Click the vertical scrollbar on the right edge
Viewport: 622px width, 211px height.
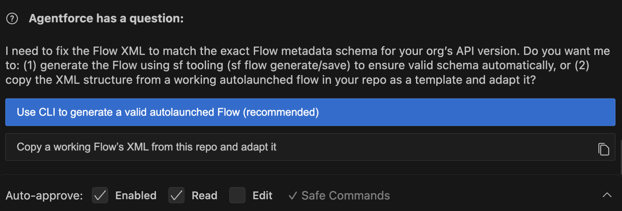pos(620,157)
